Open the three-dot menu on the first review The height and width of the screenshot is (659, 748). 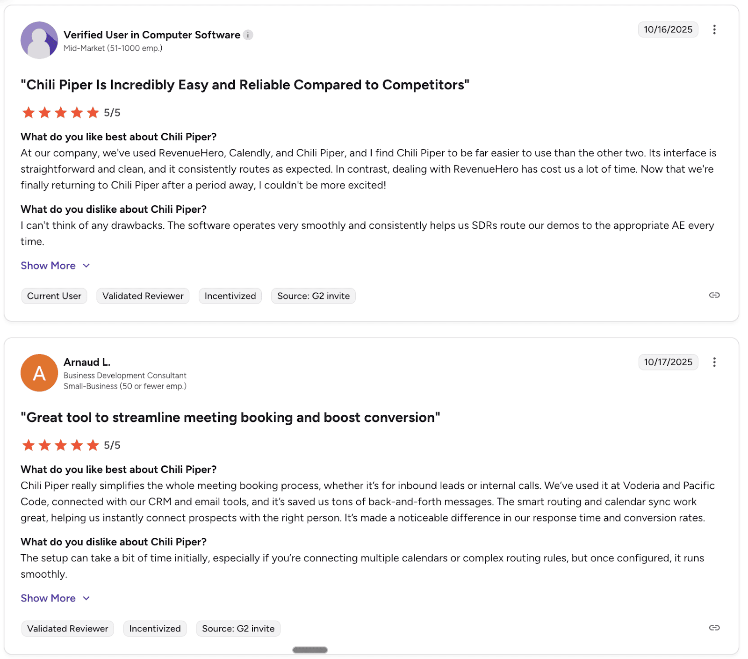click(714, 29)
